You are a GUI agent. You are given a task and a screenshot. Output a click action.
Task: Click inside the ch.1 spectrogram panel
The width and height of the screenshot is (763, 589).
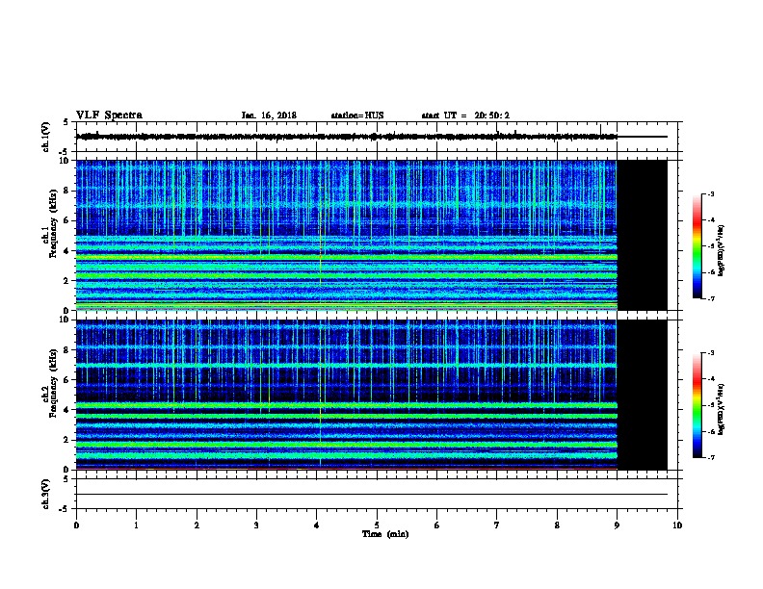point(347,235)
